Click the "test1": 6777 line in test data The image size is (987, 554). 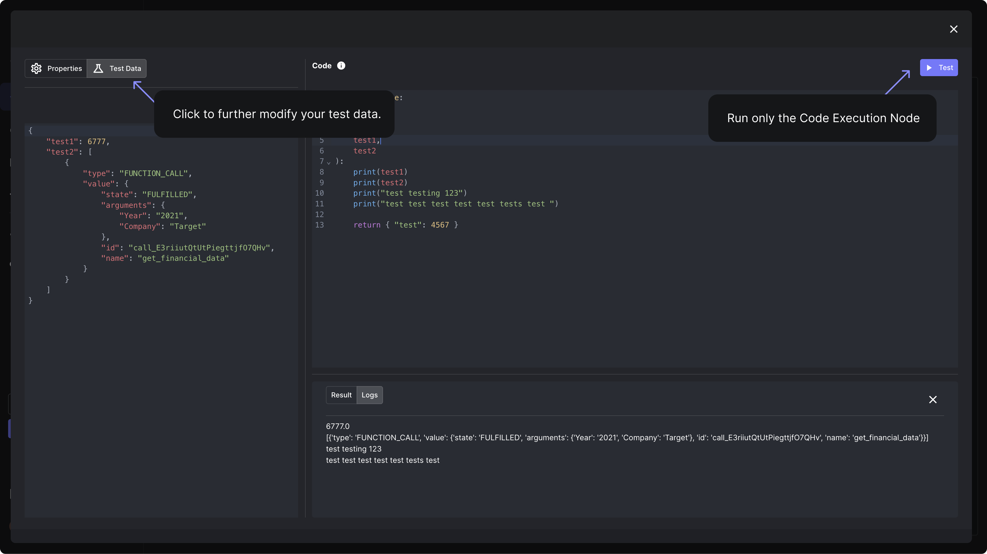(78, 141)
